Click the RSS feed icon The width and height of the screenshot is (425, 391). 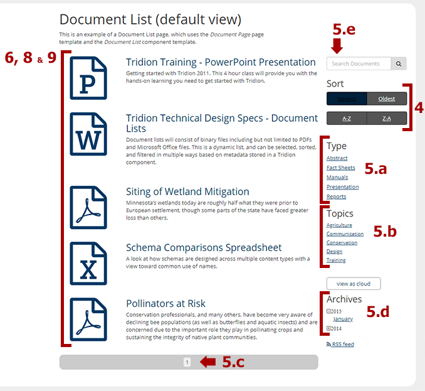click(329, 345)
